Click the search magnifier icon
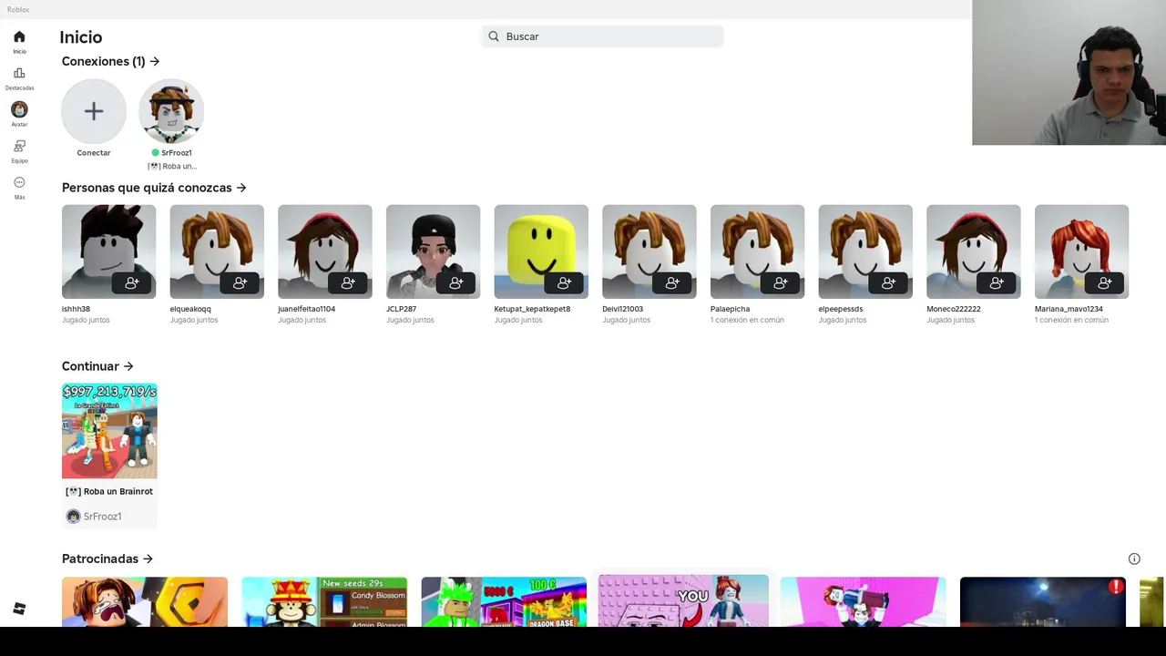This screenshot has height=656, width=1166. click(x=494, y=36)
